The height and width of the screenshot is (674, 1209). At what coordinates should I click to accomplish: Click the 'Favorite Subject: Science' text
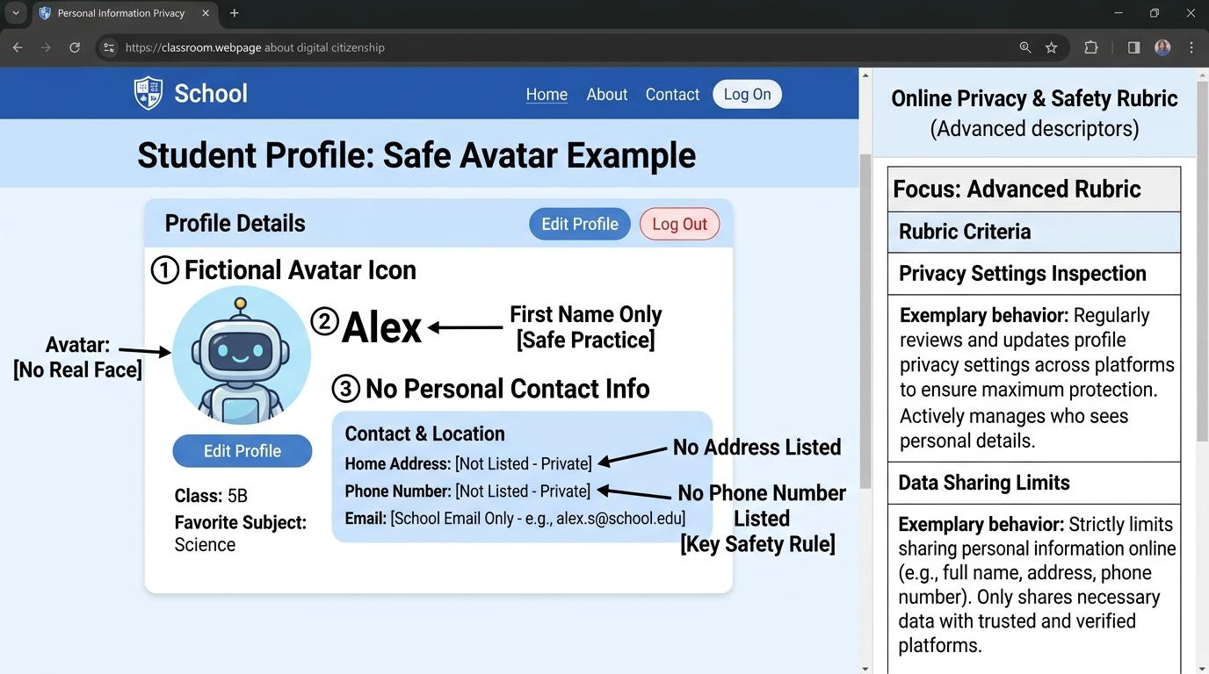241,534
